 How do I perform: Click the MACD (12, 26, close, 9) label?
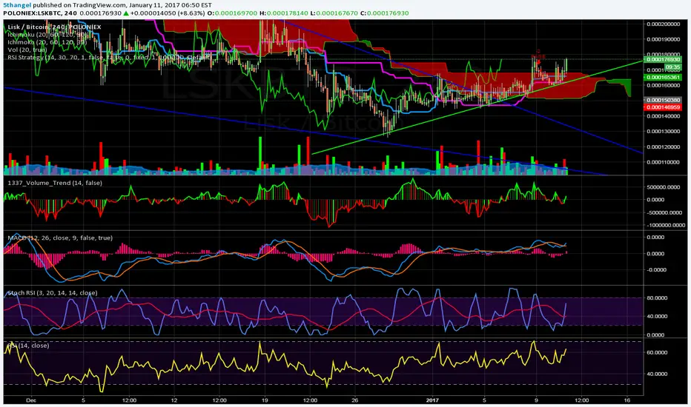coord(60,238)
